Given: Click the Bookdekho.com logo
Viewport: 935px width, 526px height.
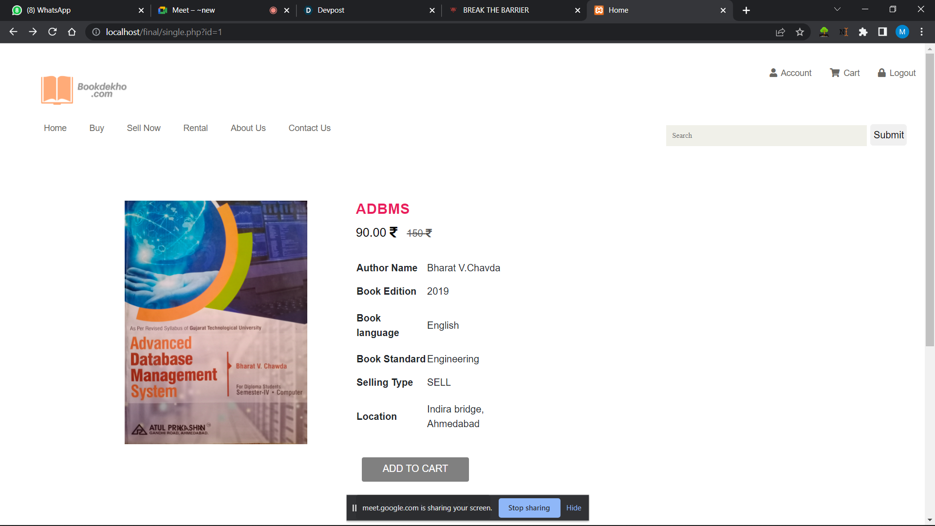Looking at the screenshot, I should pyautogui.click(x=84, y=90).
